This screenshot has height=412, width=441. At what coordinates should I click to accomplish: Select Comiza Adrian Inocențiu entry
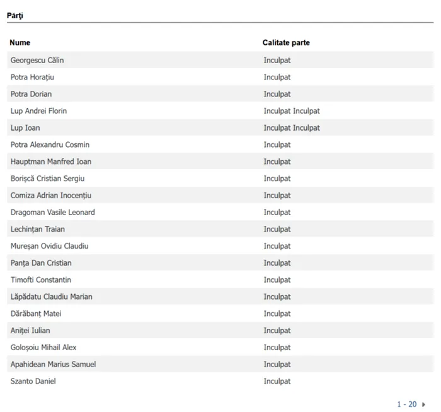coord(51,196)
